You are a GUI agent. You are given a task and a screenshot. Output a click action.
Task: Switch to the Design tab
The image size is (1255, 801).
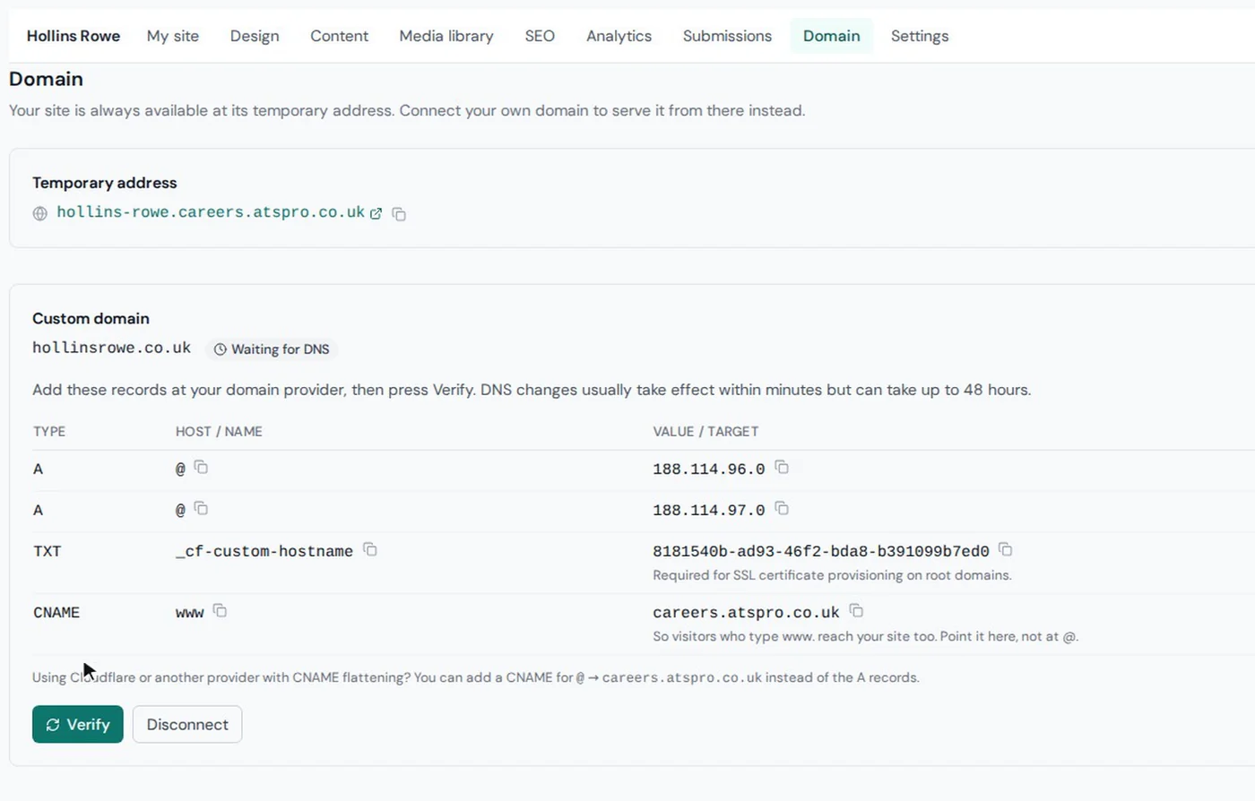[255, 36]
